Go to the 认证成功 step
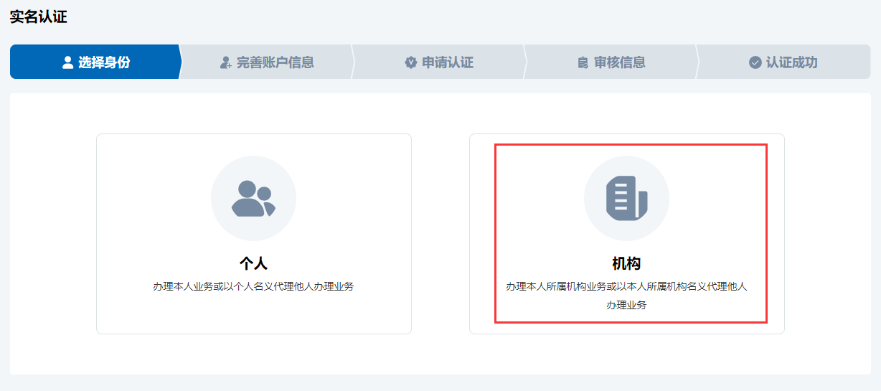This screenshot has width=881, height=391. [x=783, y=62]
